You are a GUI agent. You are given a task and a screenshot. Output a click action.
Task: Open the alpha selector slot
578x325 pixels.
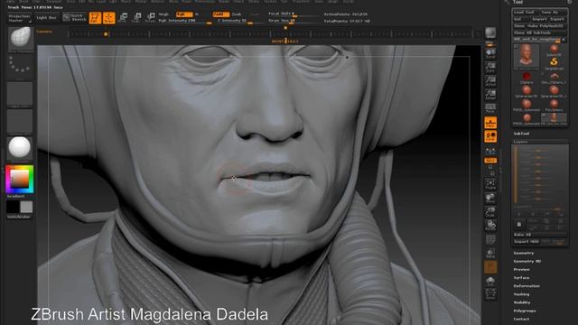click(20, 94)
